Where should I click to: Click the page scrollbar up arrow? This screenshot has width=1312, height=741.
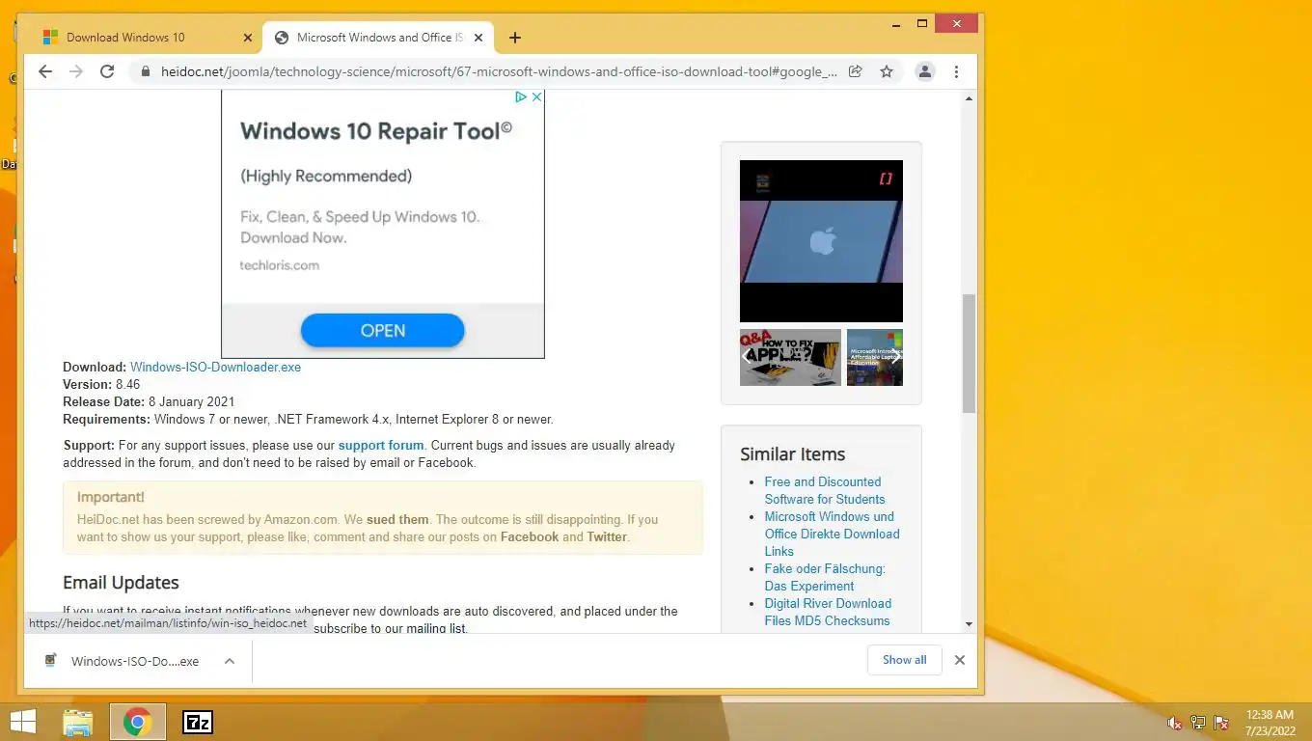coord(969,98)
